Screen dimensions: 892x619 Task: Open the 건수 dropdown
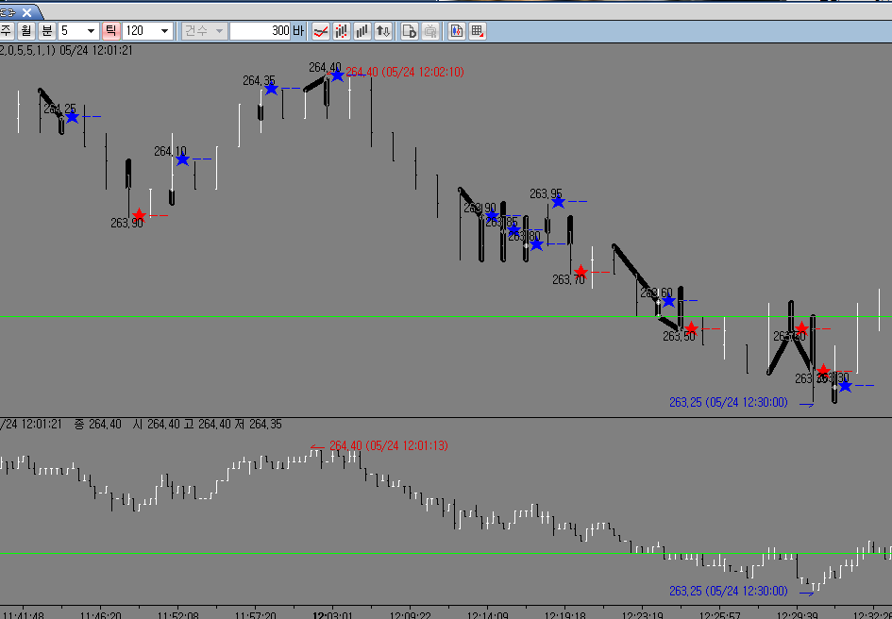coord(205,31)
